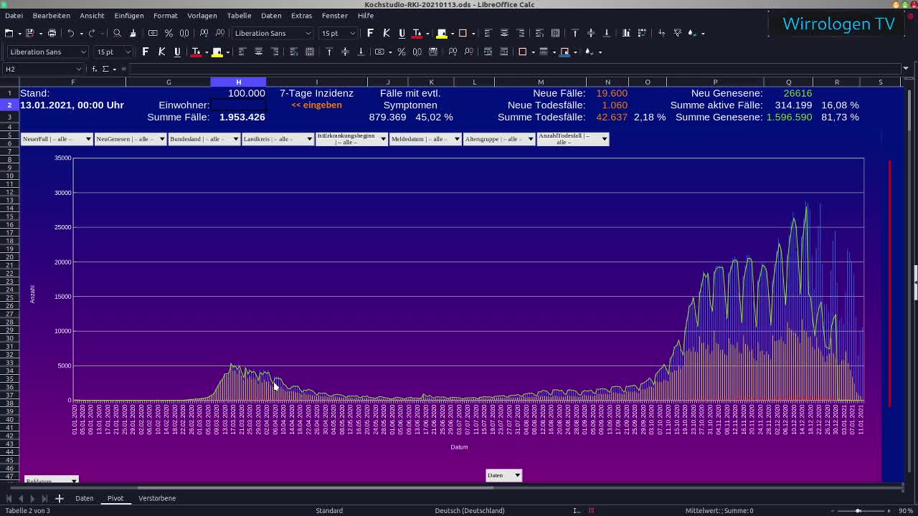Open the Extras menu
The image size is (918, 516).
(301, 15)
